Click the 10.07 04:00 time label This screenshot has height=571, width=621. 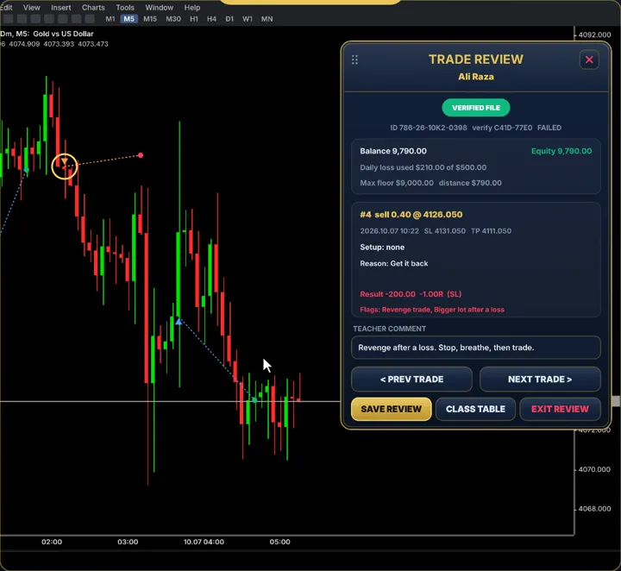tap(204, 542)
